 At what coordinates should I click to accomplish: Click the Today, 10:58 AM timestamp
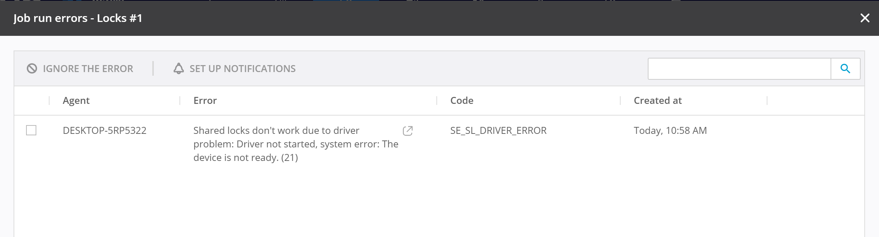tap(670, 131)
